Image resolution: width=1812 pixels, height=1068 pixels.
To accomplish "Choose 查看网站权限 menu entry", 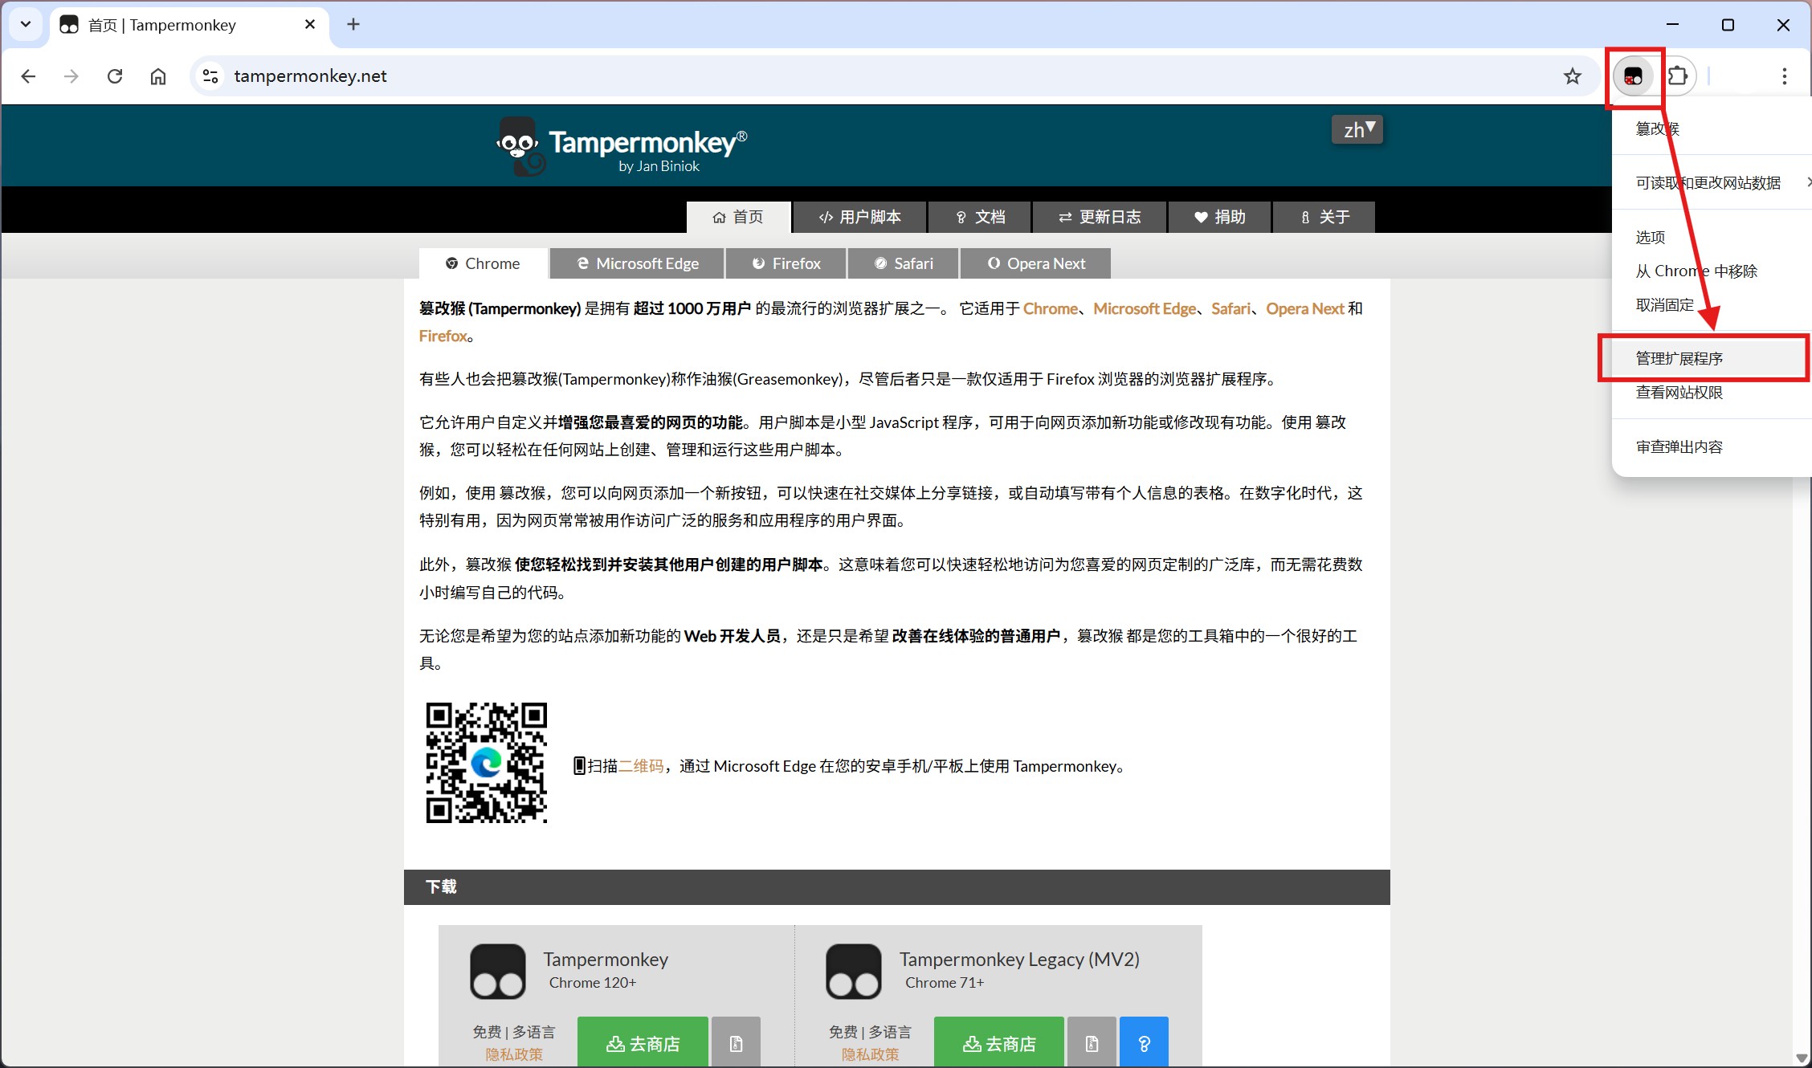I will pyautogui.click(x=1712, y=393).
